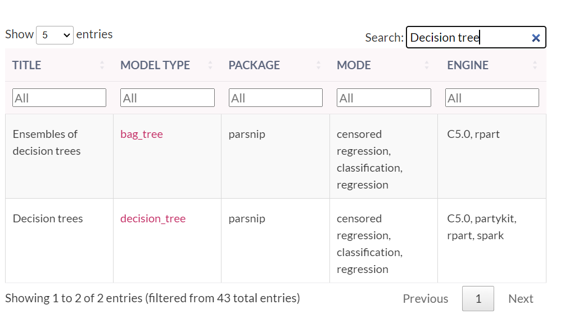The height and width of the screenshot is (327, 574).
Task: Clear the search box with the X icon
Action: pos(536,38)
